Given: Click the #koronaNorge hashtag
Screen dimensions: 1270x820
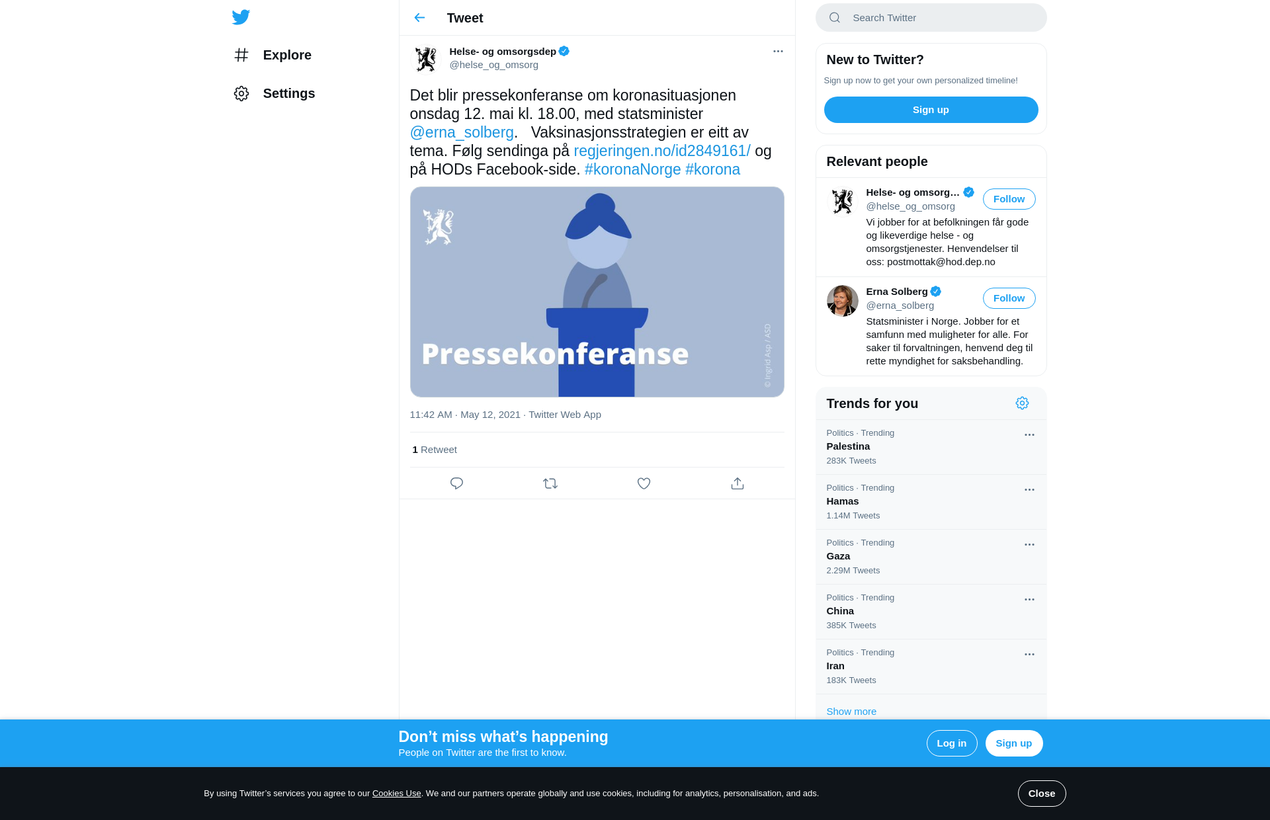Looking at the screenshot, I should (x=632, y=169).
